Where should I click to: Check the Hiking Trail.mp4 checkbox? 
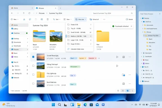[x=33, y=66]
